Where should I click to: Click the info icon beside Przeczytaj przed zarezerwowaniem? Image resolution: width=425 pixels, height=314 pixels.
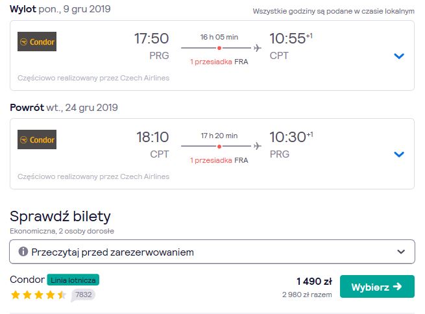[x=23, y=252]
